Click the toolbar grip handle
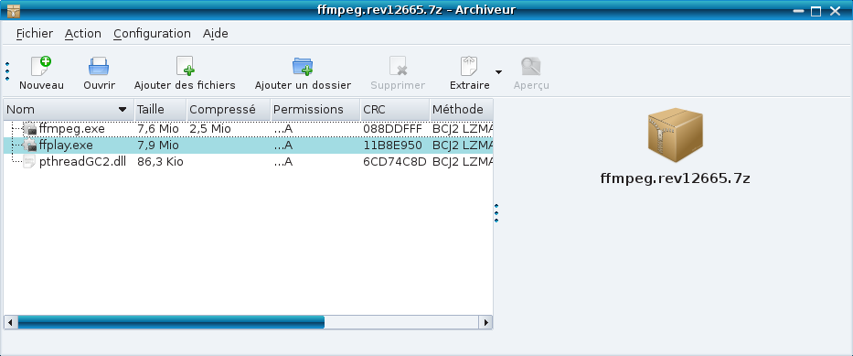This screenshot has width=853, height=356. (7, 71)
